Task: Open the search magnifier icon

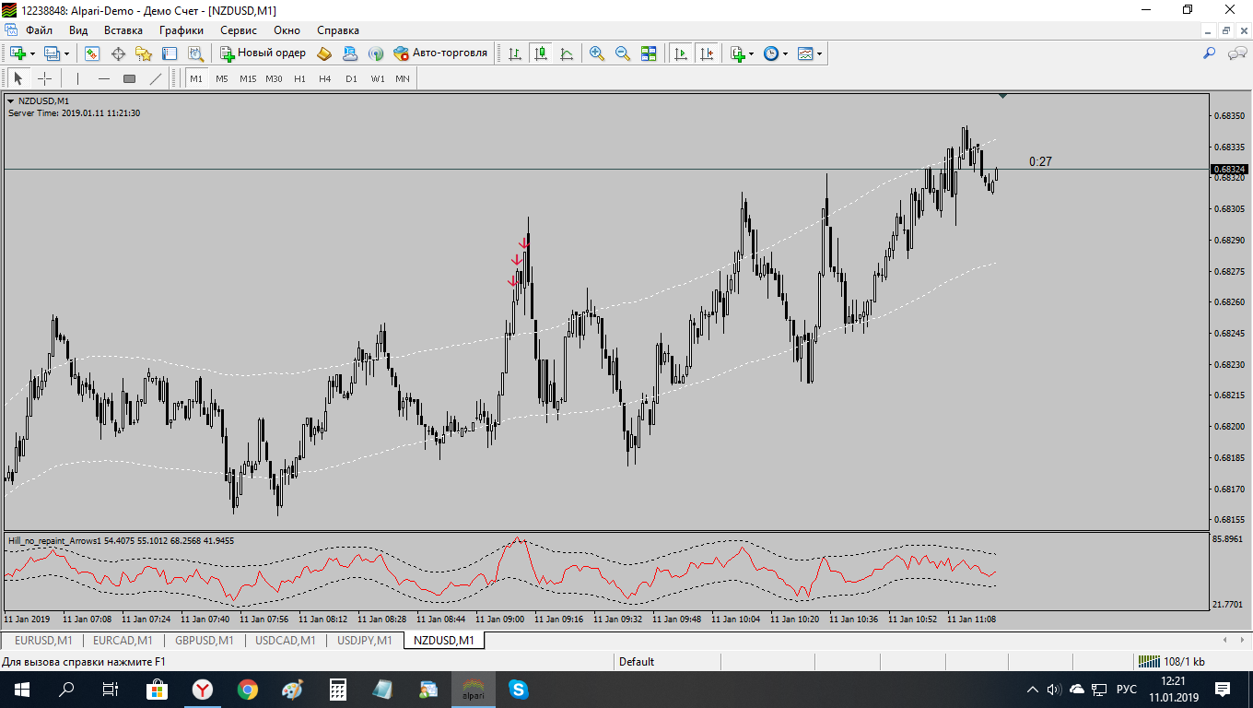Action: (1210, 53)
